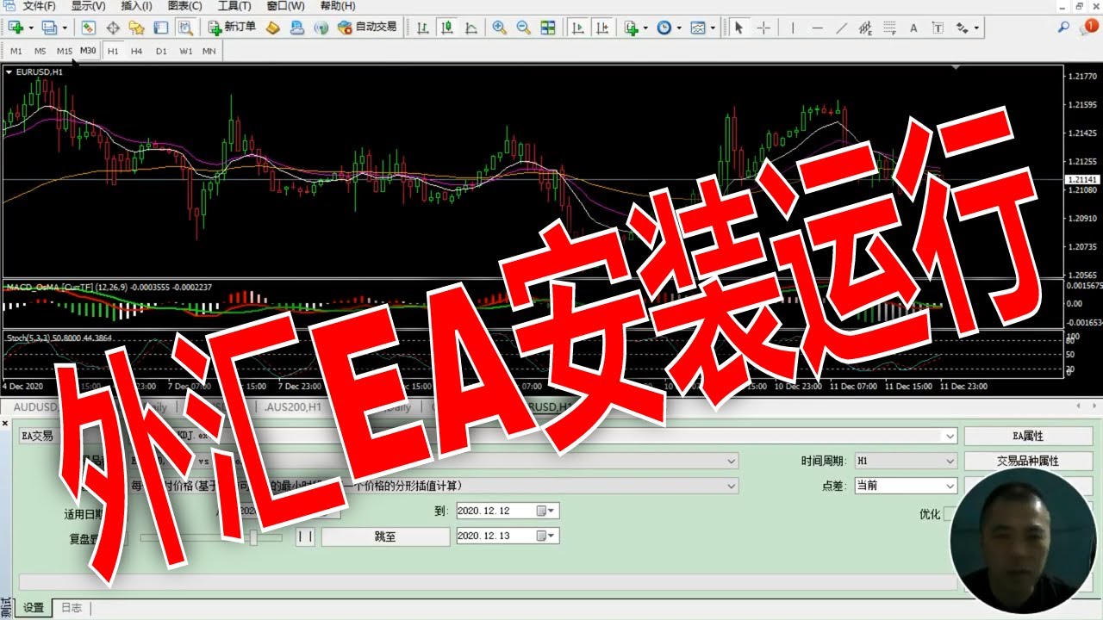Expand the tick model combo box
Image resolution: width=1103 pixels, height=620 pixels.
pyautogui.click(x=732, y=486)
